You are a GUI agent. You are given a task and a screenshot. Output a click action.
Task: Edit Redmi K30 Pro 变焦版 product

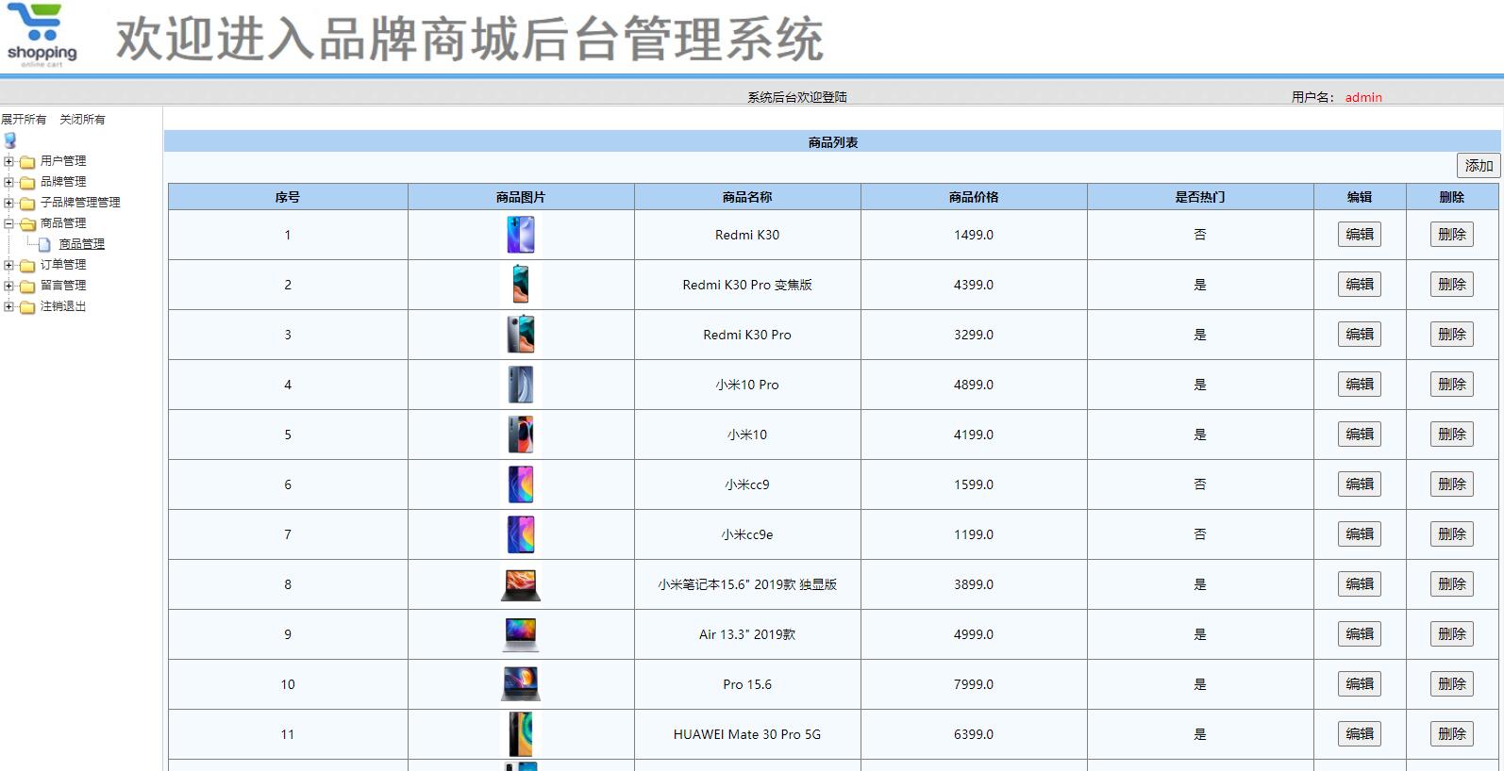click(1360, 285)
